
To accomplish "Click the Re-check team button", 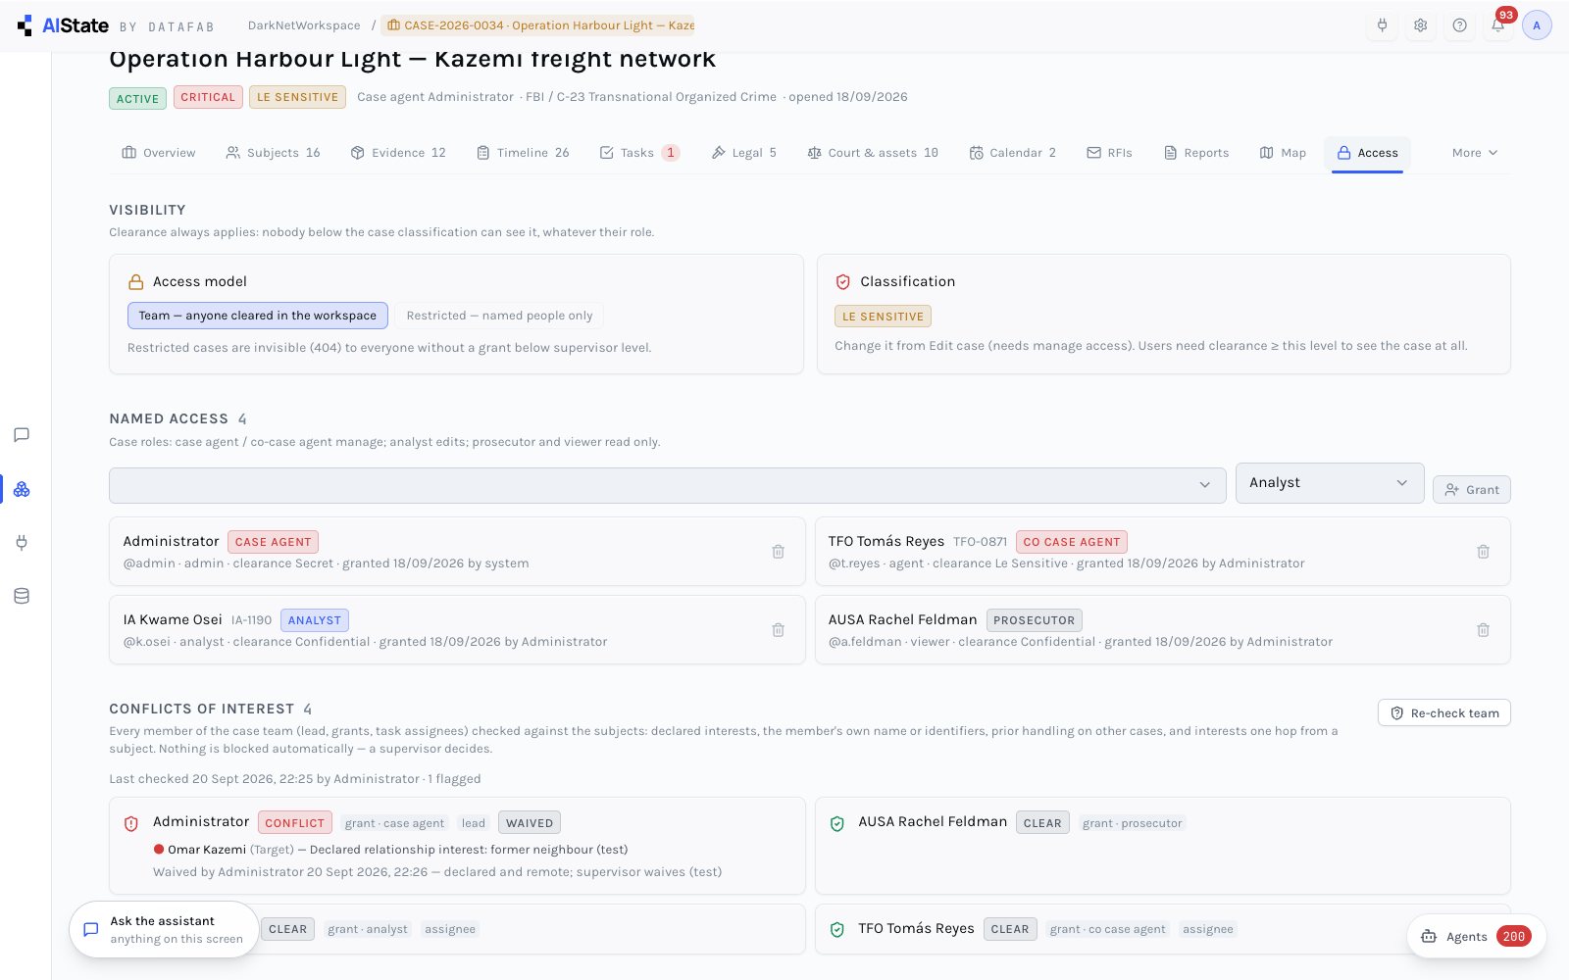I will point(1443,712).
